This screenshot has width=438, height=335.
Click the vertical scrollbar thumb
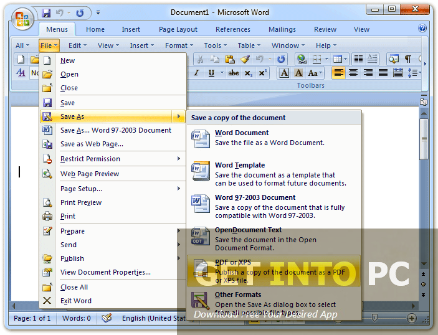[x=424, y=139]
